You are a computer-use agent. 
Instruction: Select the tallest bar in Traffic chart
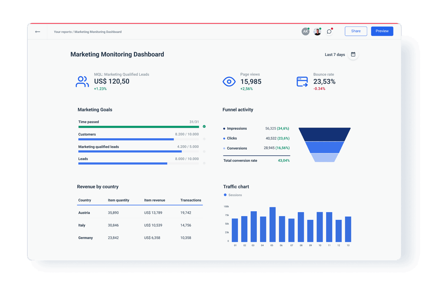pos(272,225)
